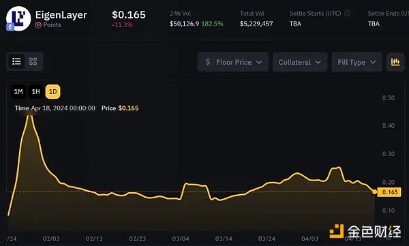Click the Points badge icon under EigenLayer
This screenshot has width=409, height=246.
pyautogui.click(x=38, y=25)
